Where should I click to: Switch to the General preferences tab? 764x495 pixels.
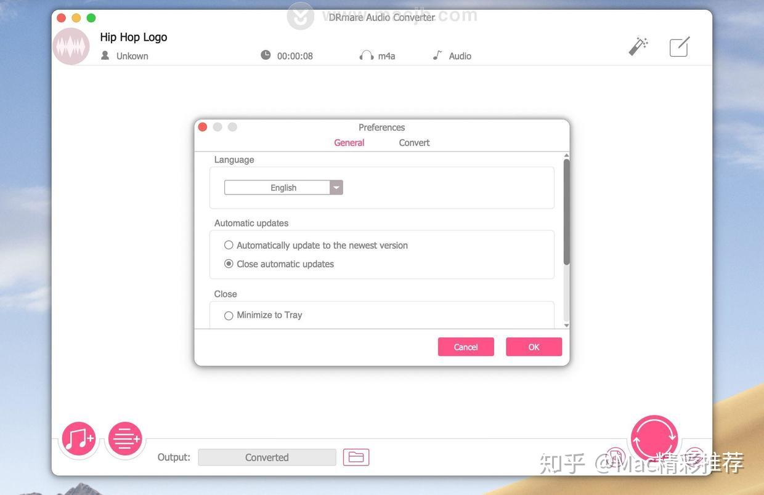click(x=349, y=142)
